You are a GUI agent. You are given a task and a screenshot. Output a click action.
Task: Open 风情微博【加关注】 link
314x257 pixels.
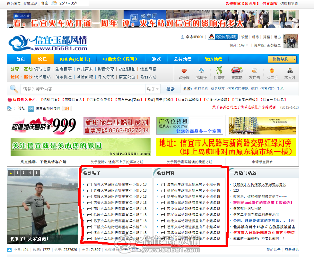242,4
